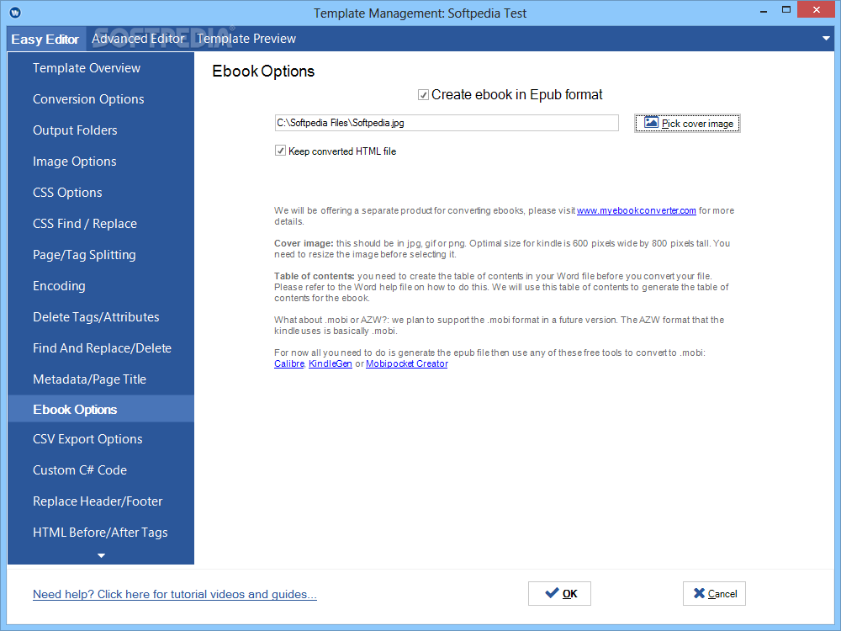This screenshot has height=631, width=841.
Task: Maximize the Template Management window
Action: 786,9
